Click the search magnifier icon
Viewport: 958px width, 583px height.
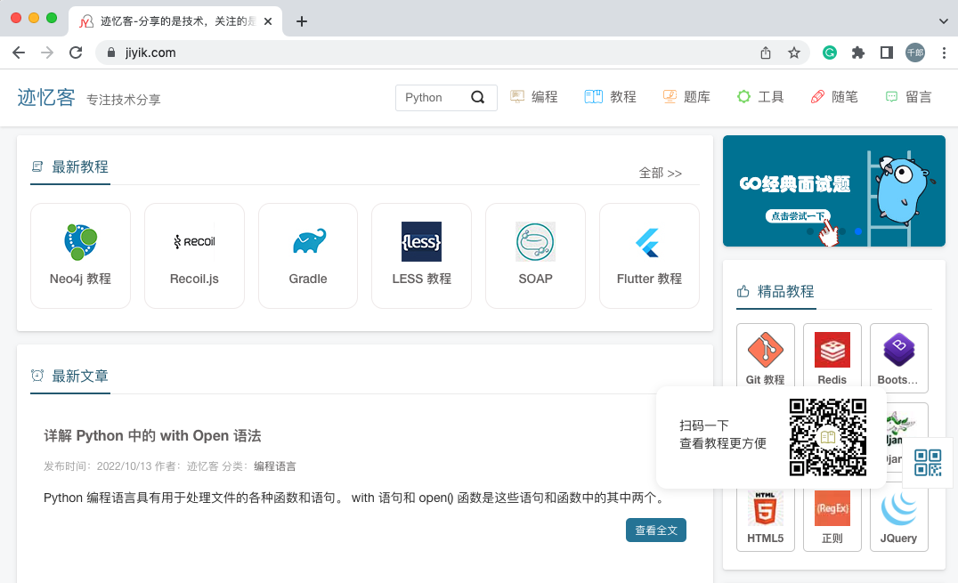click(x=478, y=97)
